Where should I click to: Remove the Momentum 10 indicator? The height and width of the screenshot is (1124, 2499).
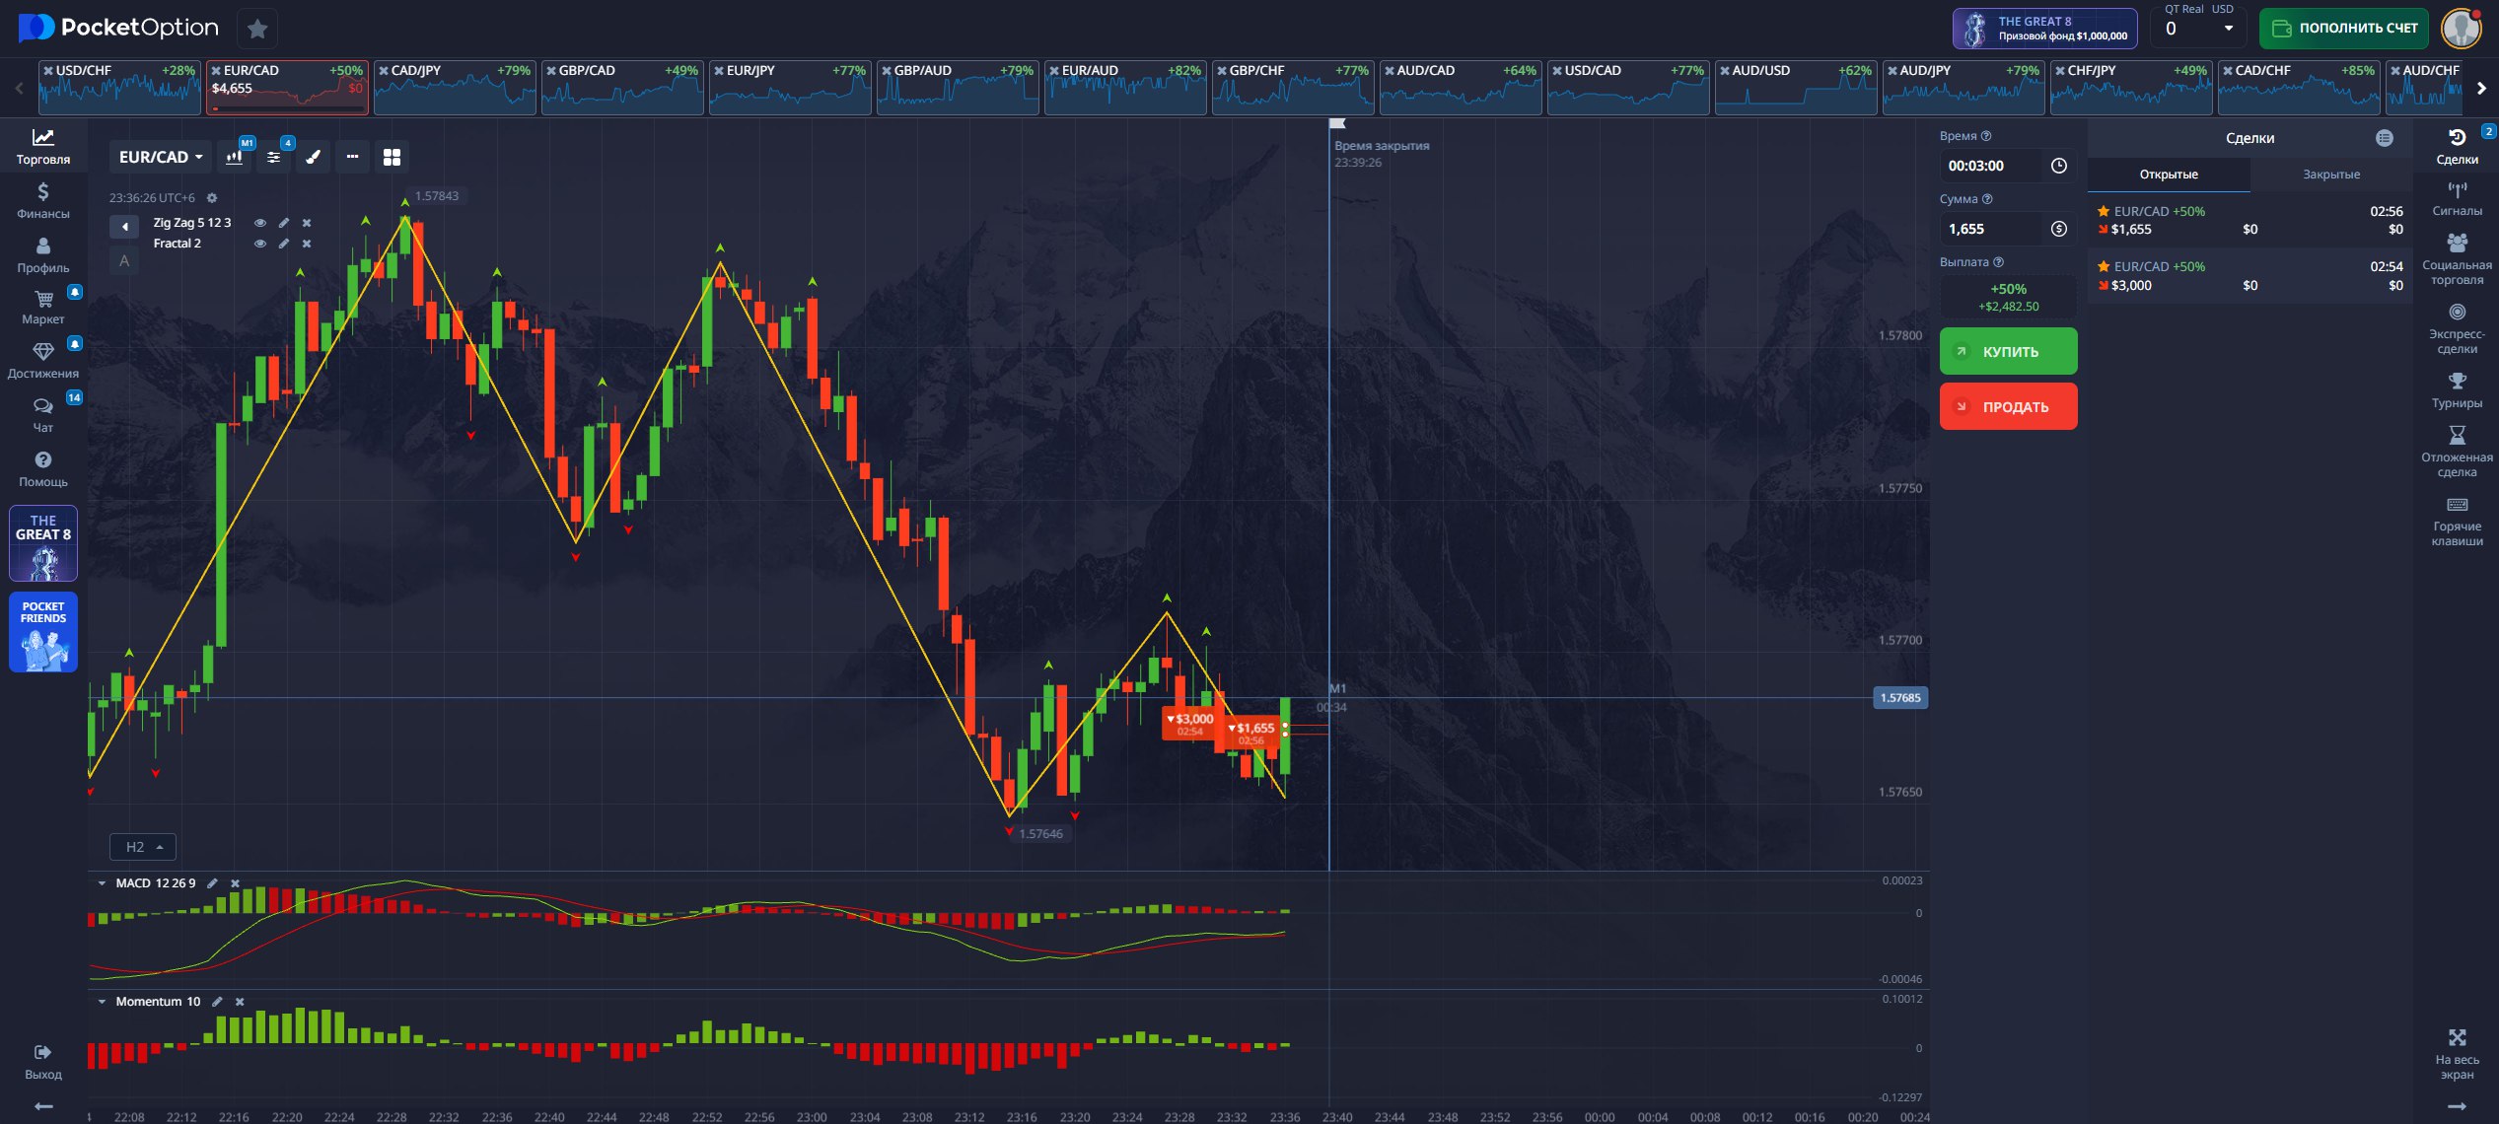click(240, 1002)
